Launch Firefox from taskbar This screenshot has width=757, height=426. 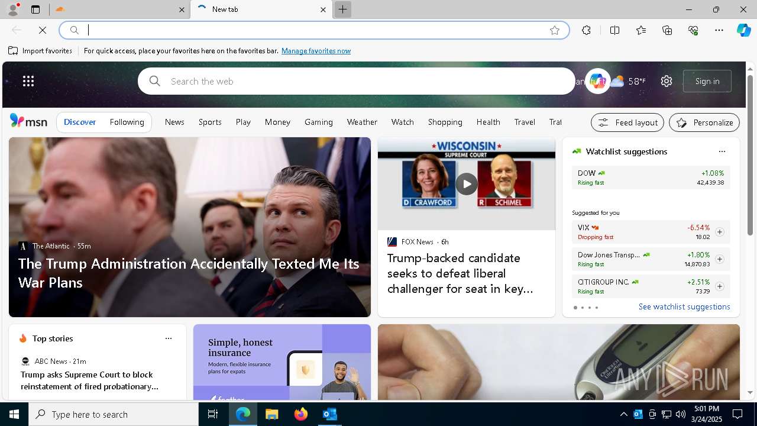click(x=301, y=414)
